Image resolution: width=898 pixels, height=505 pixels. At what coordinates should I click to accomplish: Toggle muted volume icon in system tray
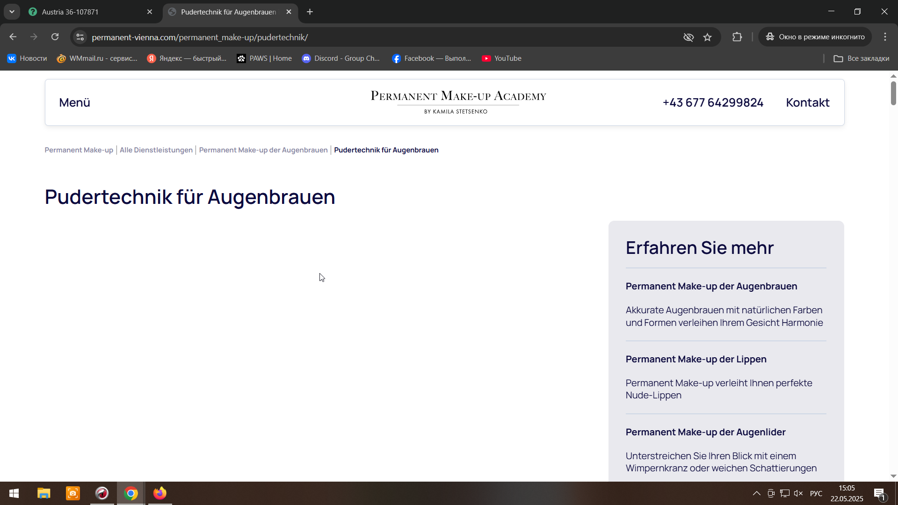tap(798, 493)
